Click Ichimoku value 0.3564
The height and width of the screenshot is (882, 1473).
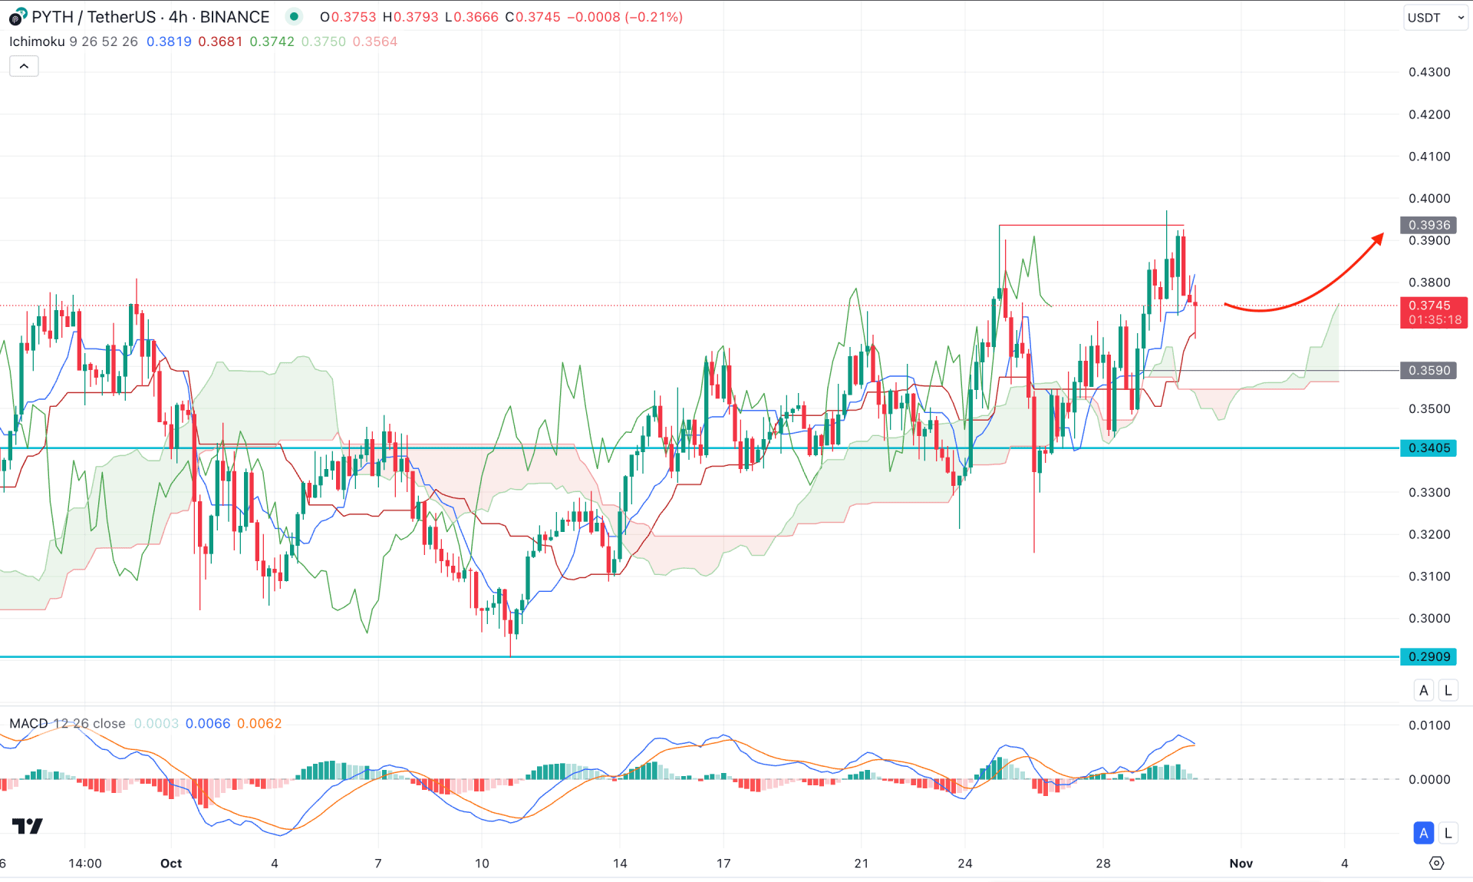374,41
